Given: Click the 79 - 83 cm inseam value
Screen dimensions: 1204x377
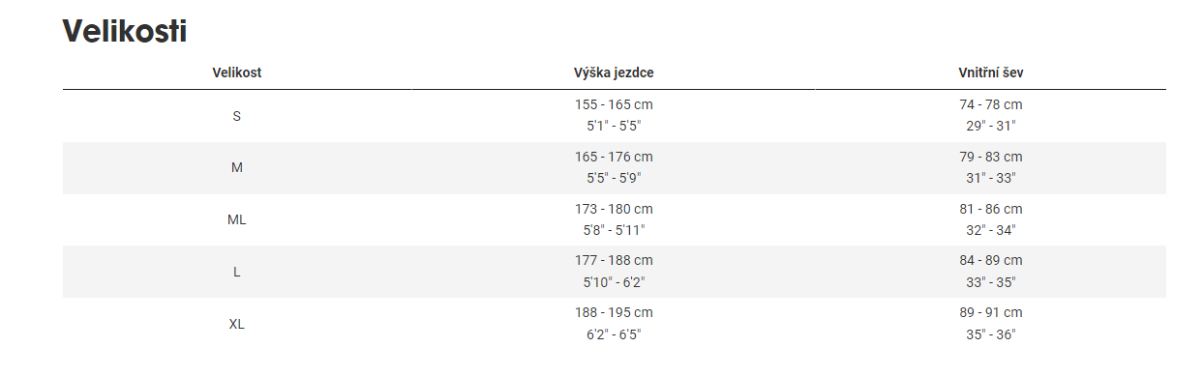Looking at the screenshot, I should [990, 157].
